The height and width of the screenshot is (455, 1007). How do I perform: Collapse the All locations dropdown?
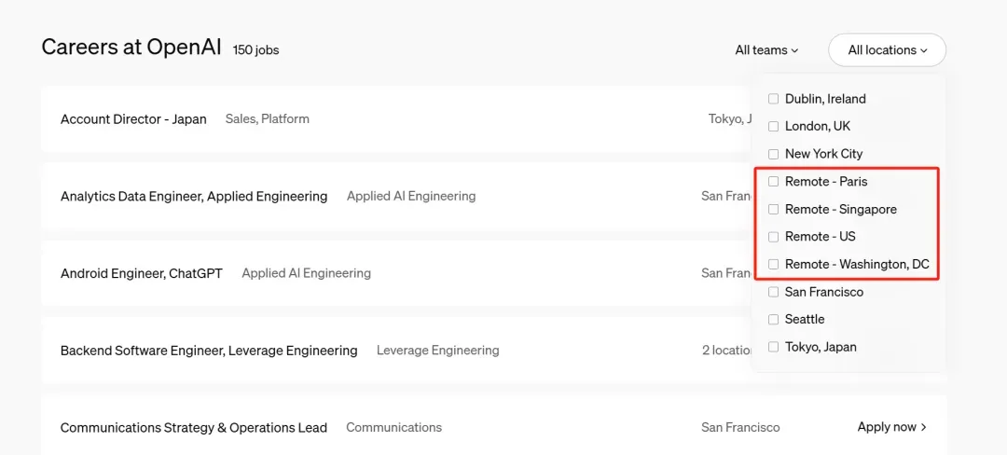point(887,50)
